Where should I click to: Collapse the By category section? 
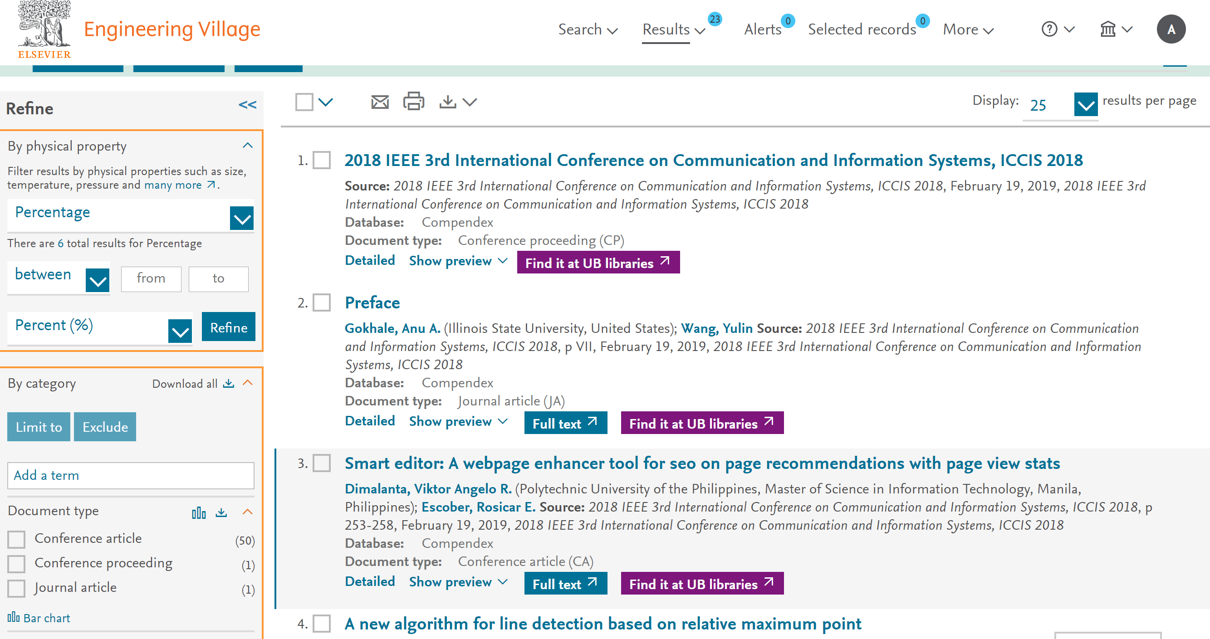[248, 383]
